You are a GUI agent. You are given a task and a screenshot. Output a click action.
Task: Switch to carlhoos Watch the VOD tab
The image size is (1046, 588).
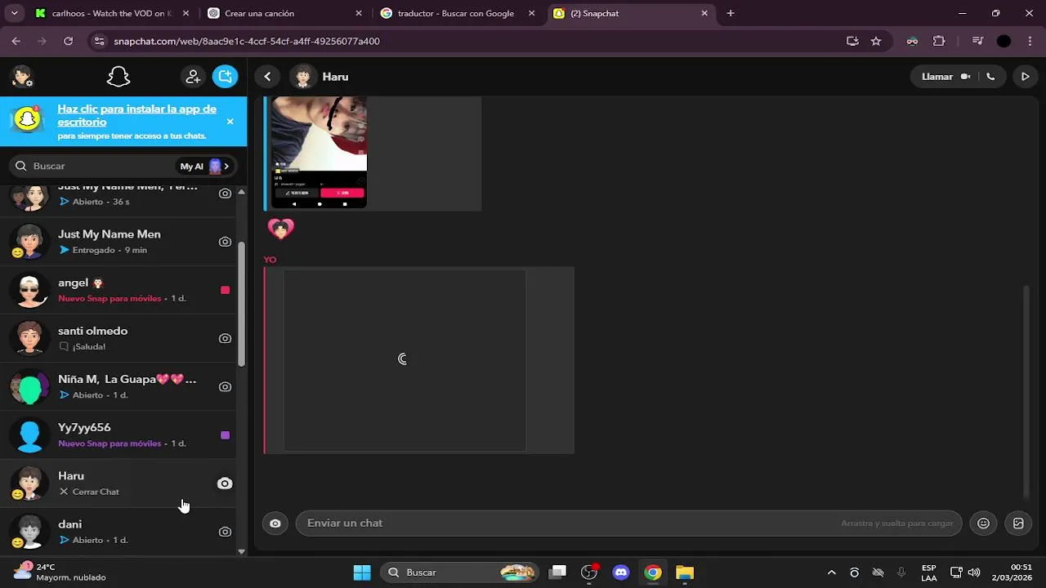pos(112,13)
